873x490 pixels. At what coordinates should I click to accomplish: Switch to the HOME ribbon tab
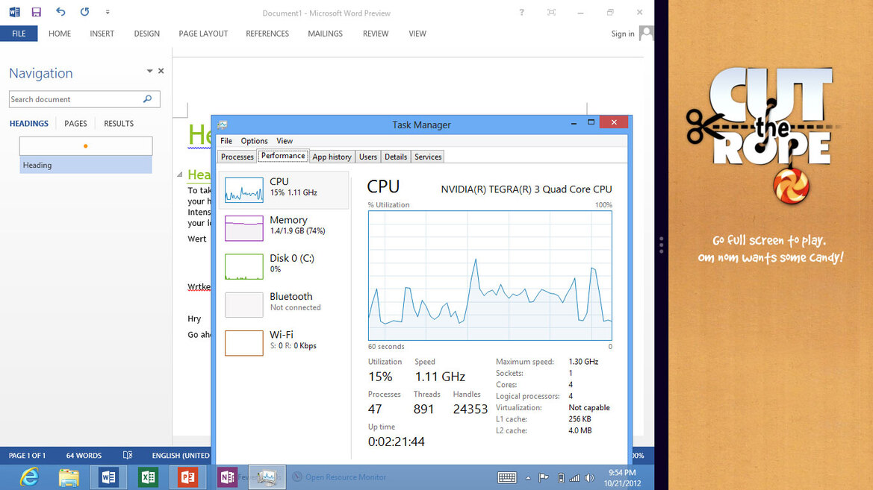coord(60,34)
